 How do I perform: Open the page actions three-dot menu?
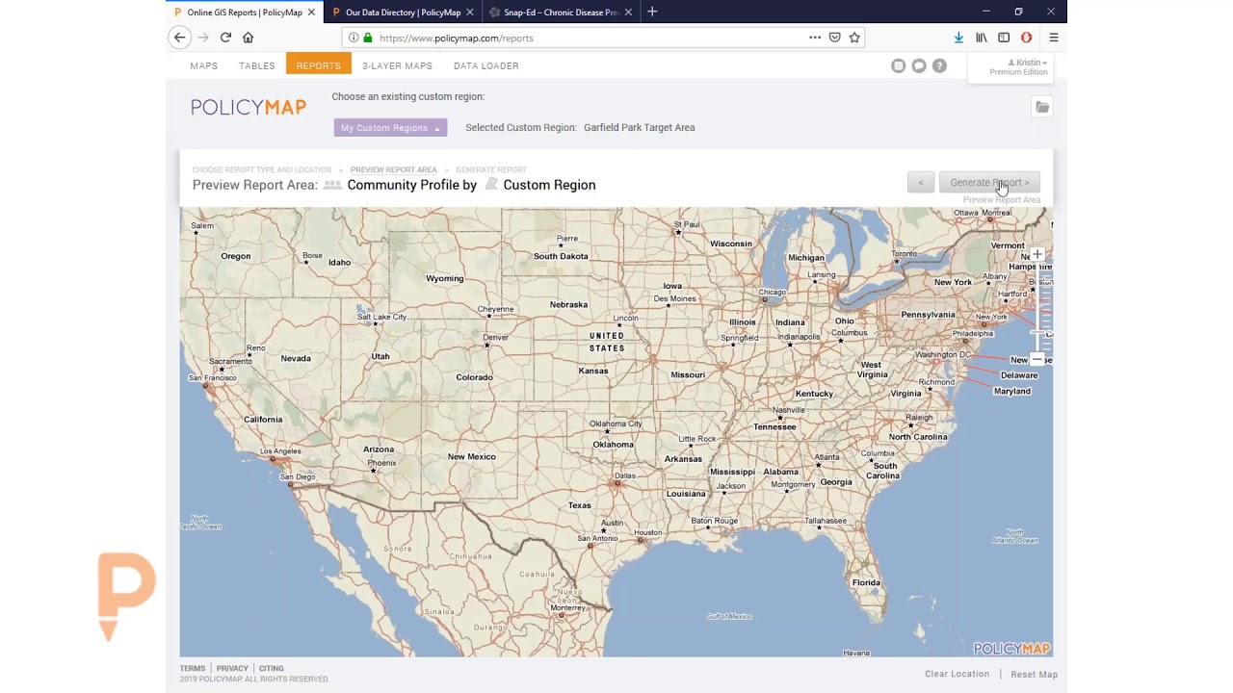click(815, 38)
